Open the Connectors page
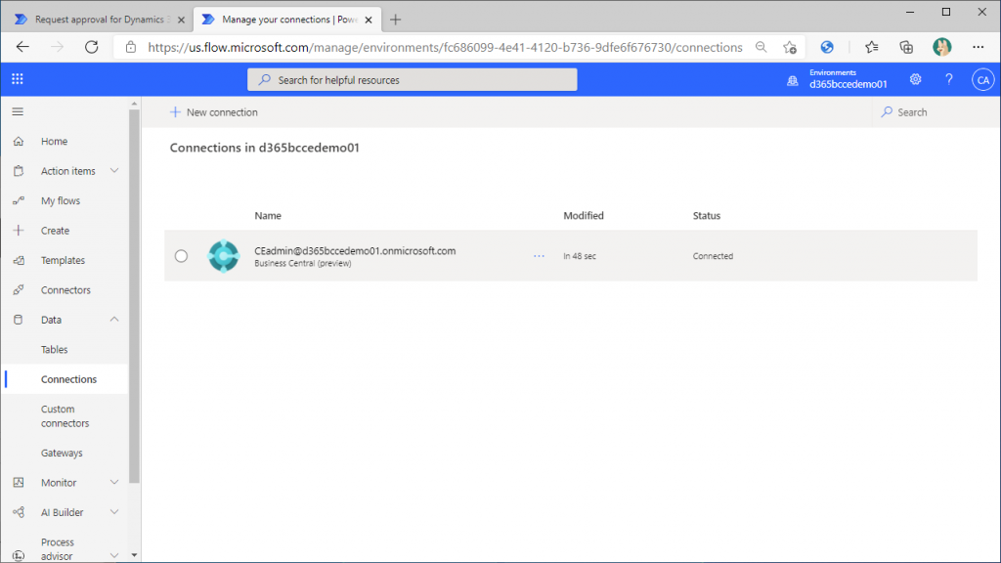Viewport: 1001px width, 563px height. tap(65, 289)
